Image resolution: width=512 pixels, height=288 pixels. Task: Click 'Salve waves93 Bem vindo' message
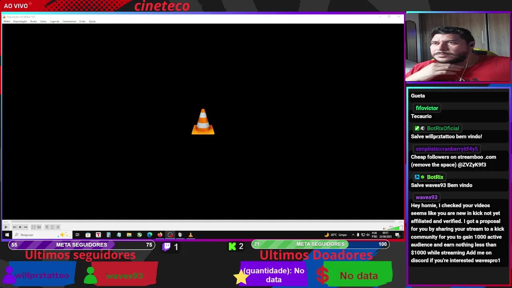click(442, 185)
